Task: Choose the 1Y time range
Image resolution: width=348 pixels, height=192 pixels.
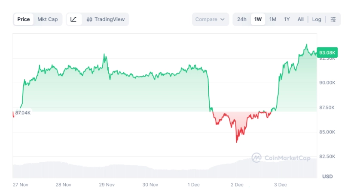Action: (x=287, y=19)
